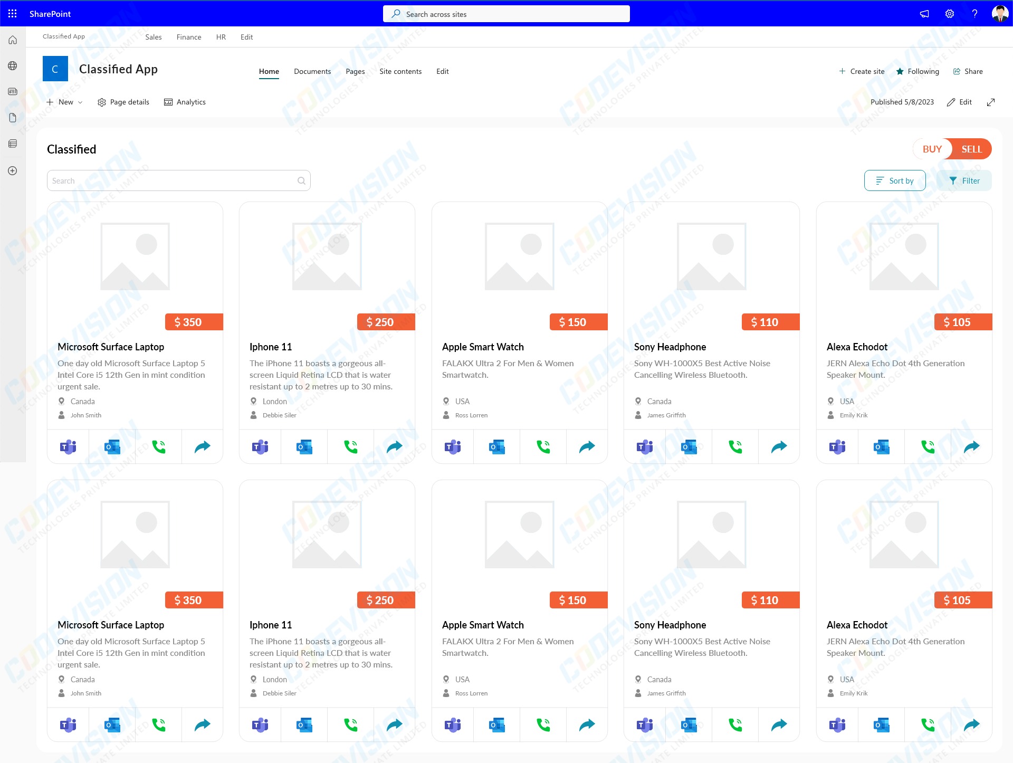Open the globe icon in left rail
The image size is (1013, 763).
pyautogui.click(x=13, y=66)
